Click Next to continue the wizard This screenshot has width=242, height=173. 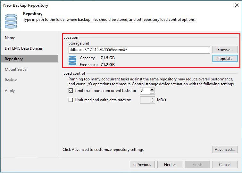point(170,165)
